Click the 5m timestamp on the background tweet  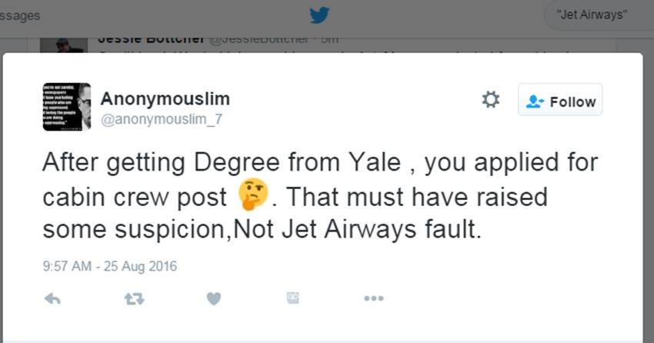tap(329, 39)
